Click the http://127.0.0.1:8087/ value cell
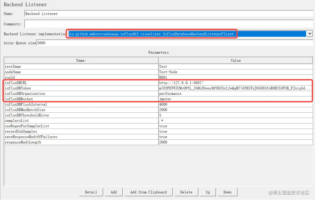This screenshot has width=315, height=201. tap(235, 83)
